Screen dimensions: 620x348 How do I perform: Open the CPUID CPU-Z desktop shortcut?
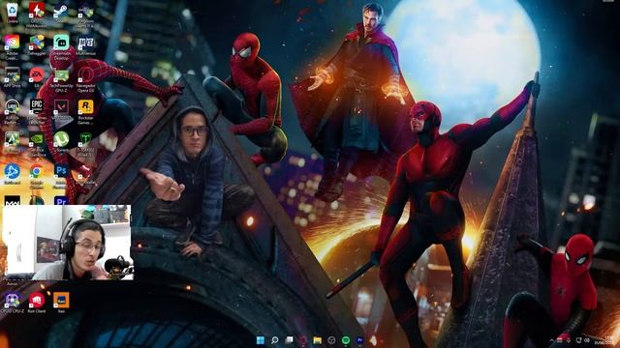[13, 303]
